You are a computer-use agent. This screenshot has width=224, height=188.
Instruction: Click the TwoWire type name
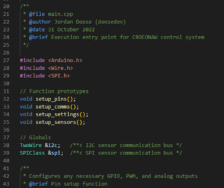pyautogui.click(x=31, y=145)
